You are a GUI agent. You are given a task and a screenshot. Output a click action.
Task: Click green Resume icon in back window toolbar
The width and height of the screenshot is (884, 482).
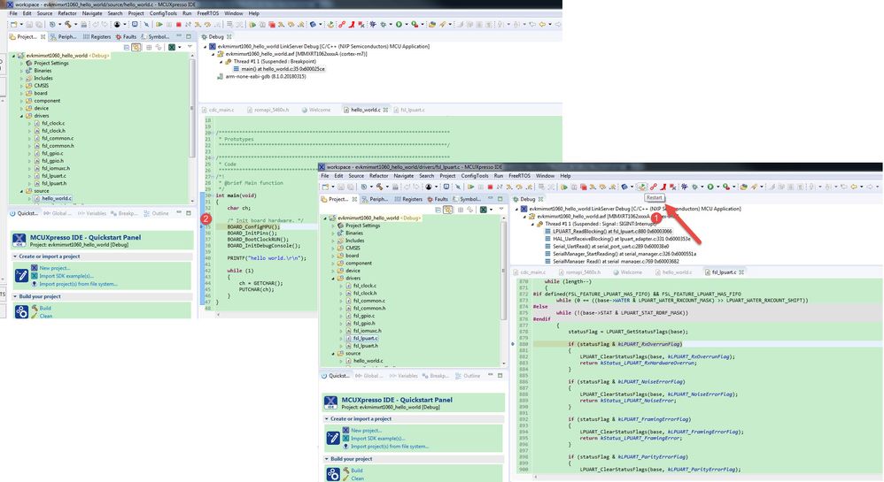point(159,24)
